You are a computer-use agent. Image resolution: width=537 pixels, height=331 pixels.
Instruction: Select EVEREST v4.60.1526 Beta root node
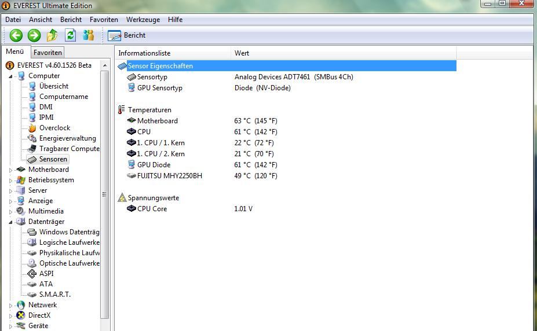pyautogui.click(x=54, y=65)
